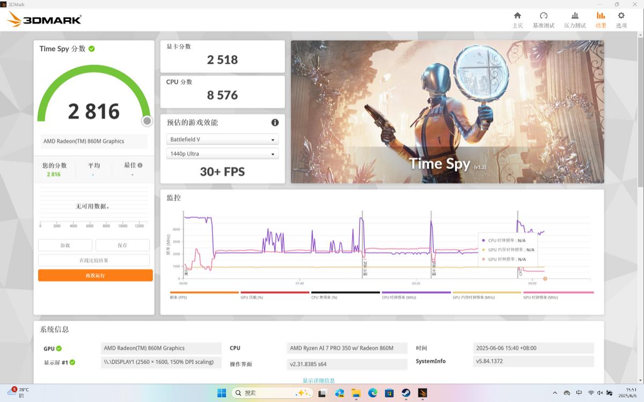This screenshot has width=644, height=402.
Task: Toggle the GPU 内存时钟频率 (MHz) yellow legend series
Action: pos(487,295)
